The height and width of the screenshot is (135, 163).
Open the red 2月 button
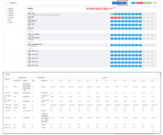pyautogui.click(x=115, y=18)
